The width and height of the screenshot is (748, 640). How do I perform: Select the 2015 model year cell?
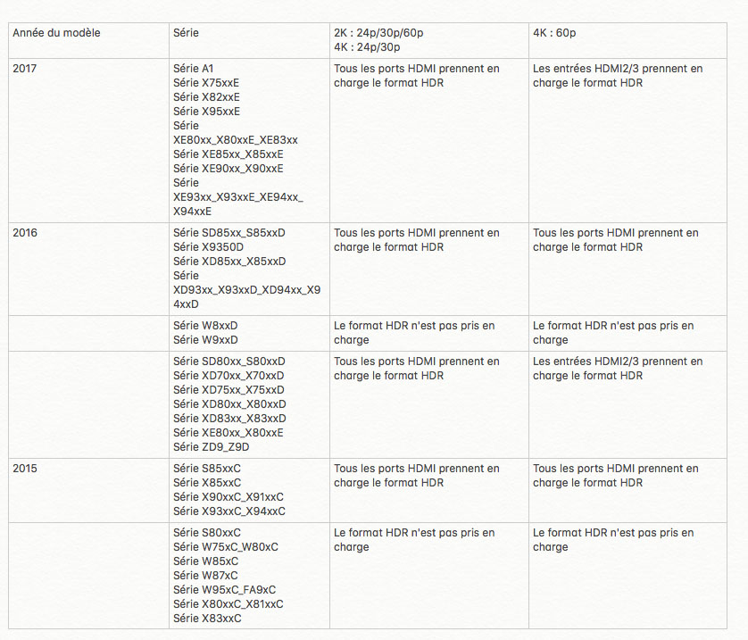[25, 469]
